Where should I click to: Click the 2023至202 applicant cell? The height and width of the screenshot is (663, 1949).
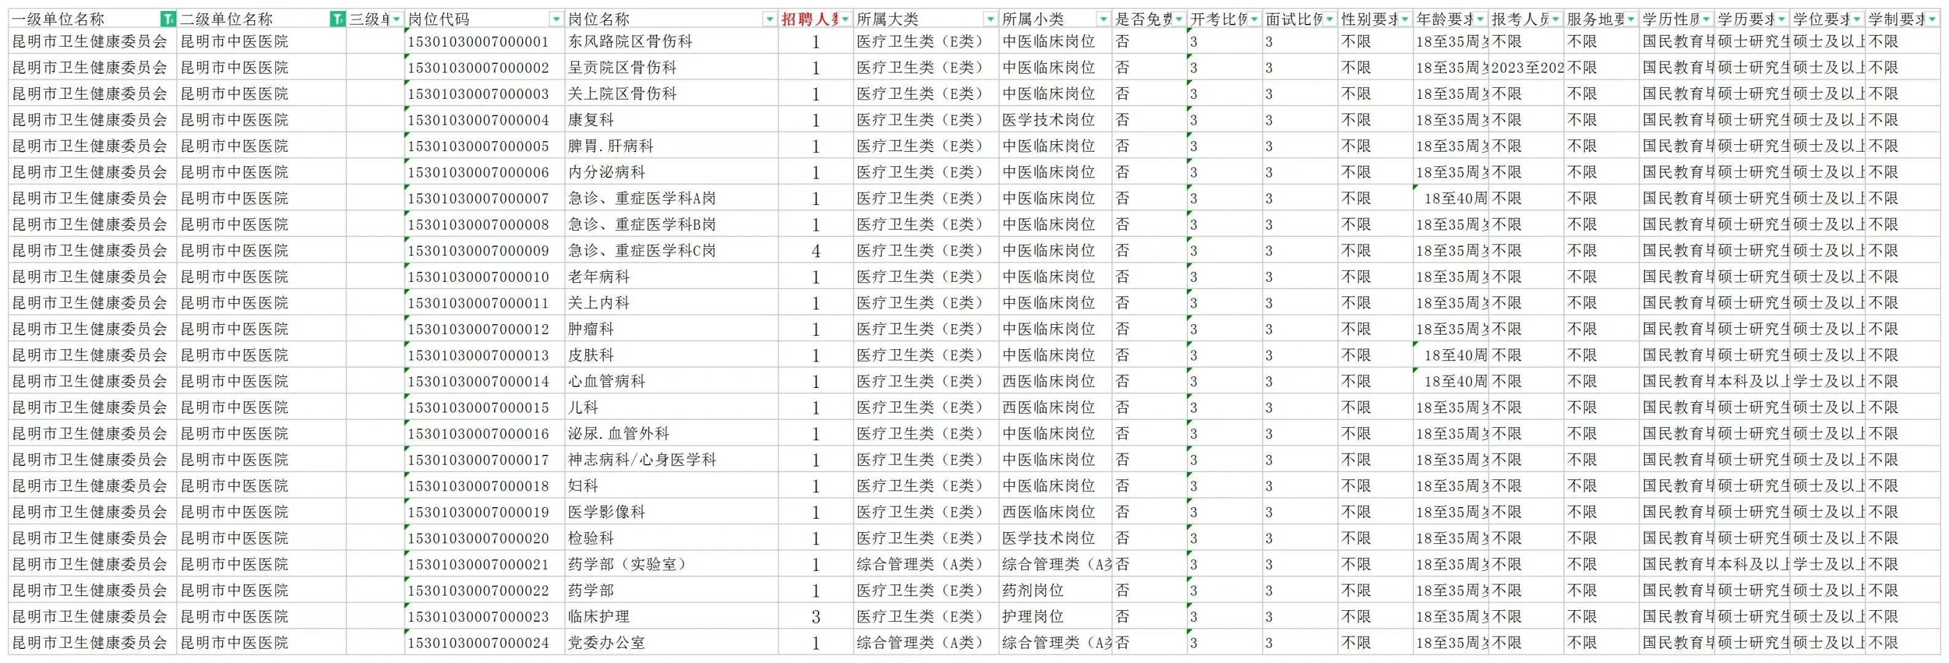(1527, 68)
